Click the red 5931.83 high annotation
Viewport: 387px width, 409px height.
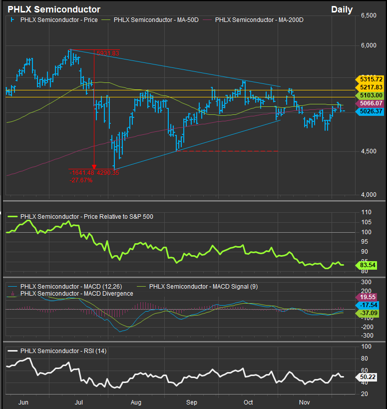tap(108, 53)
